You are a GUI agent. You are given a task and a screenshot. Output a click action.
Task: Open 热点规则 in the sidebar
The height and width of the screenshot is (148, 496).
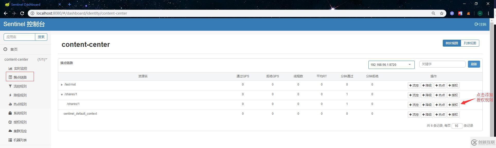(x=18, y=104)
